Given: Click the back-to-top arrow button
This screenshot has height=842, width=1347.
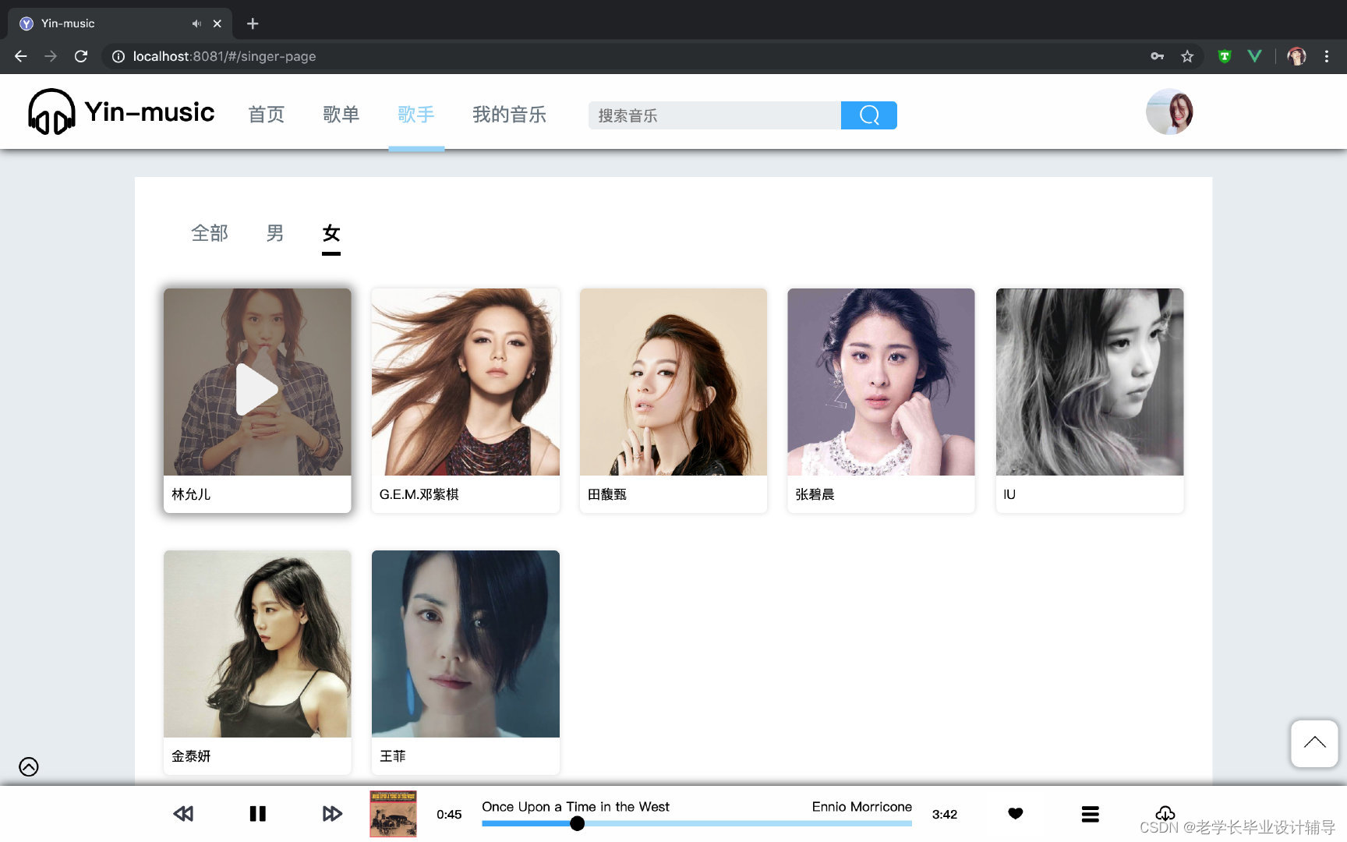Looking at the screenshot, I should click(1313, 743).
